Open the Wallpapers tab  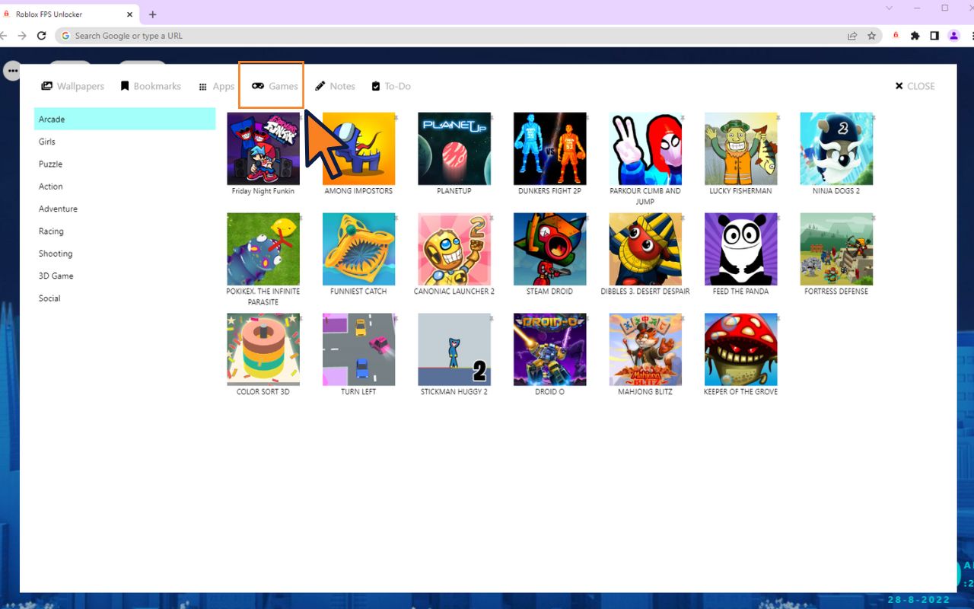click(x=72, y=86)
